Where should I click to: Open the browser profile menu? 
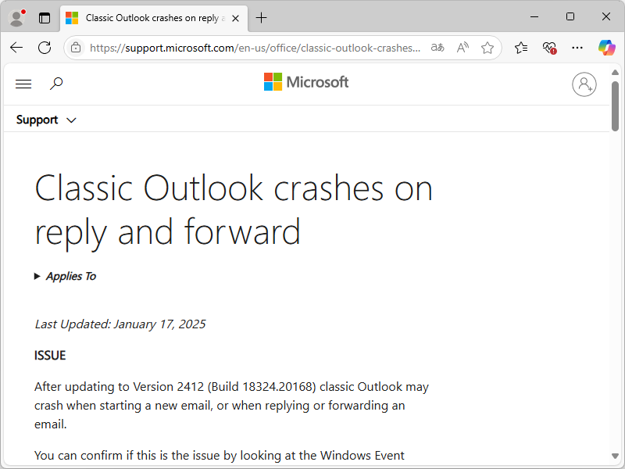tap(16, 17)
